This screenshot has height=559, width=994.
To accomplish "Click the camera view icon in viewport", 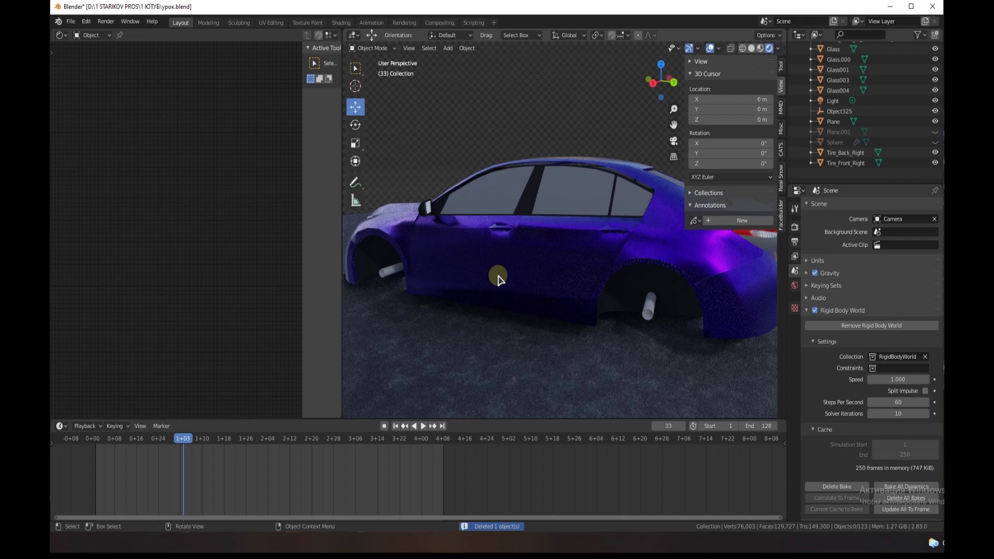I will [x=674, y=141].
